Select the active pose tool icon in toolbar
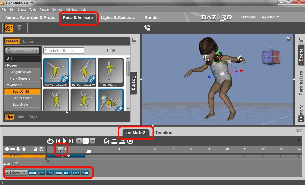This screenshot has width=305, height=185. pyautogui.click(x=8, y=28)
